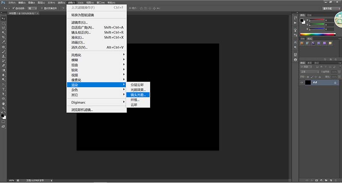The width and height of the screenshot is (342, 183).
Task: Choose 转换为智能滤镜 menu entry
Action: coord(97,15)
